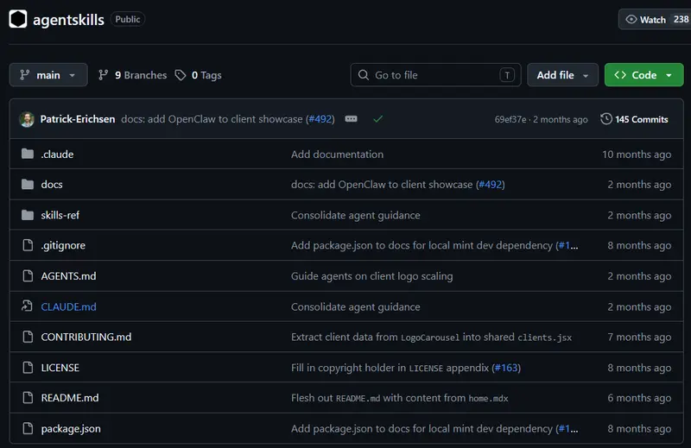Open commit hash 69ef37e
Viewport: 691px width, 448px height.
point(510,119)
